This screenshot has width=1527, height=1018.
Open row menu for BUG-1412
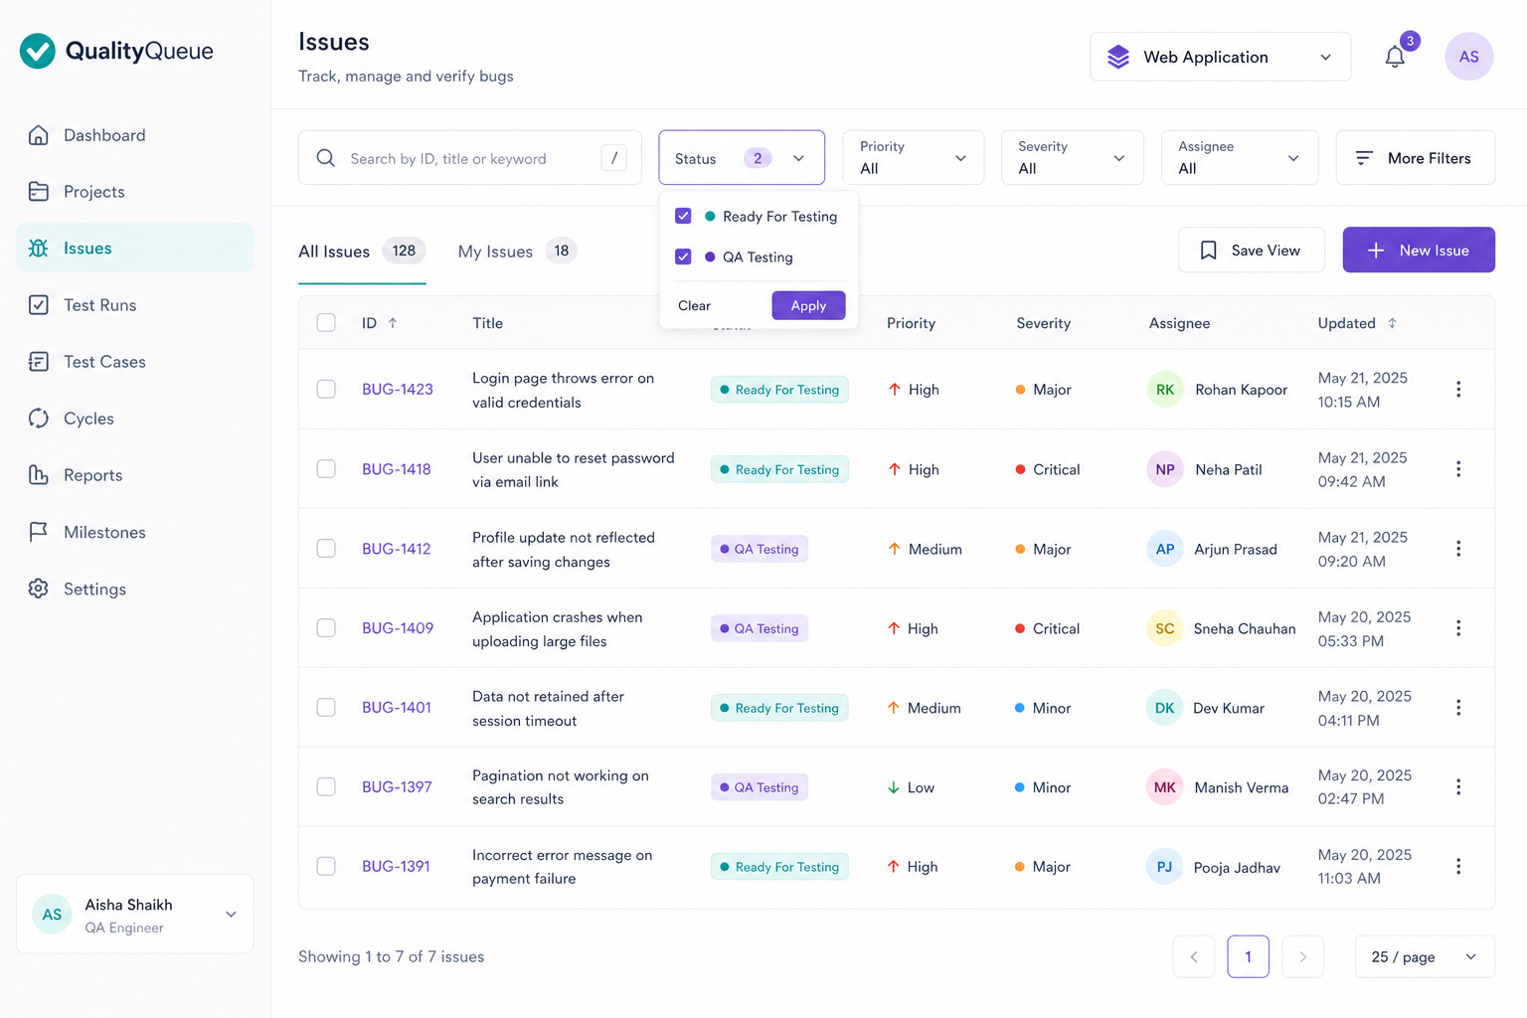1458,549
